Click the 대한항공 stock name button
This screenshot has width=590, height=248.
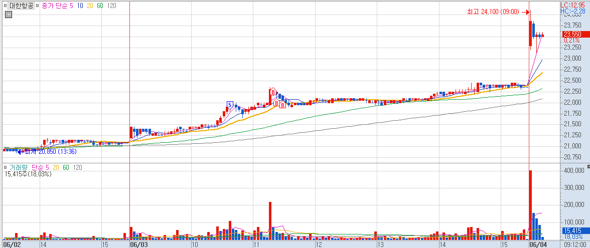[21, 6]
